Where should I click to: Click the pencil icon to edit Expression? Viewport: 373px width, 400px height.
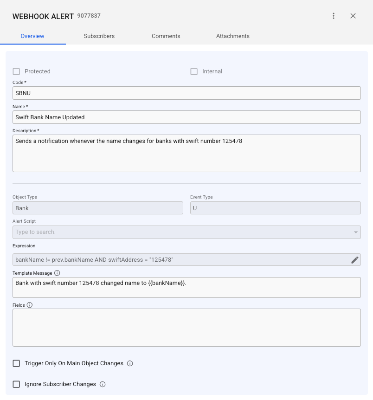click(355, 260)
